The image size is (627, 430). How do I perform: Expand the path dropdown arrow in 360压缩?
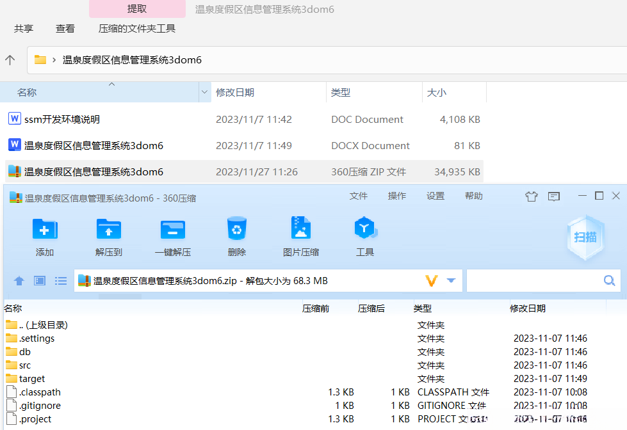[451, 280]
